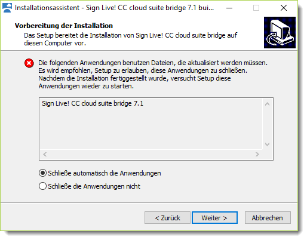Viewport: 307px width, 240px height.
Task: Click the greyed-out maximize window button
Action: 256,8
